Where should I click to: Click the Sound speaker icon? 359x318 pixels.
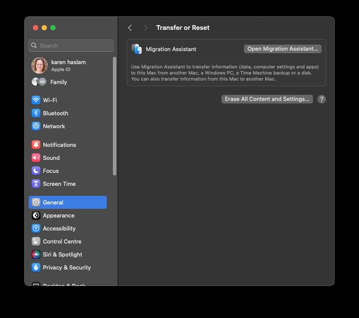[x=36, y=158]
